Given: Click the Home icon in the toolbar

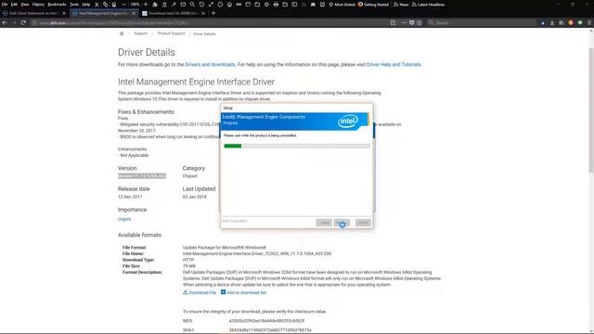Looking at the screenshot, I should point(229,5).
